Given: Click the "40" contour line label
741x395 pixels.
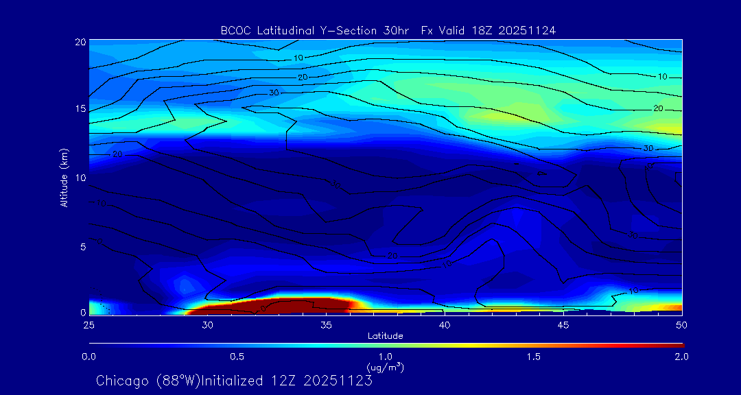Looking at the screenshot, I should [648, 167].
